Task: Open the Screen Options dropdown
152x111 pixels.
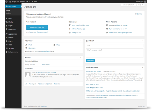Action: 128,5
